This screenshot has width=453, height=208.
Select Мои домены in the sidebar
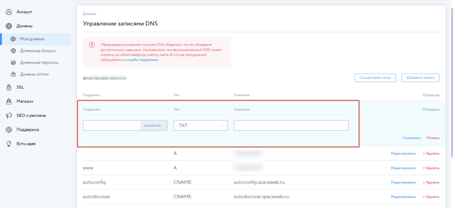(x=32, y=39)
